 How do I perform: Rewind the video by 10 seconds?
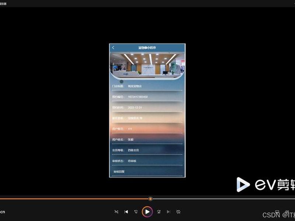tap(136, 212)
